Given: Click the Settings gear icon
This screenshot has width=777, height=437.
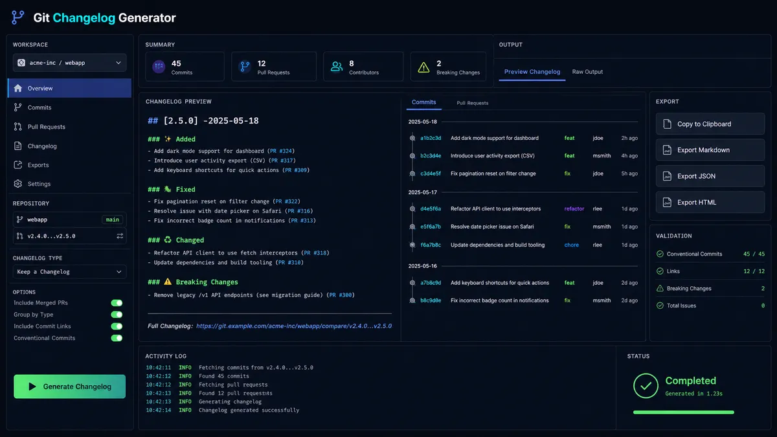Looking at the screenshot, I should tap(18, 184).
